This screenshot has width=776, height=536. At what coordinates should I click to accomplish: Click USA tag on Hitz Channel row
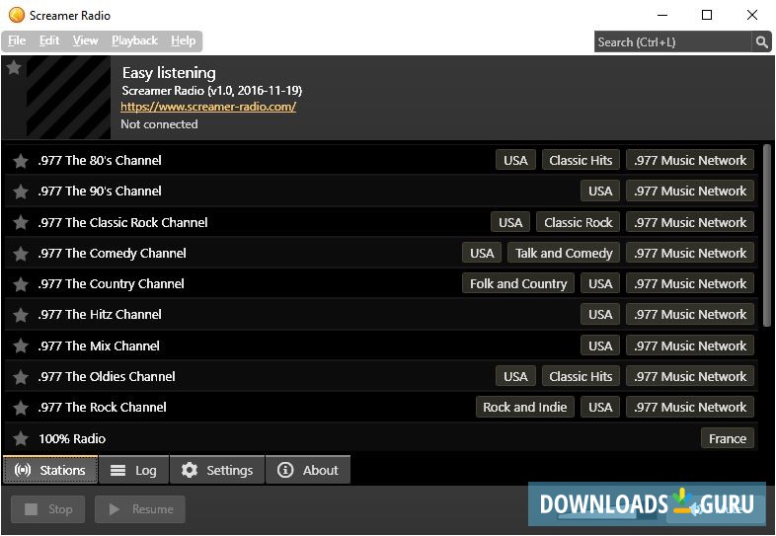point(600,314)
